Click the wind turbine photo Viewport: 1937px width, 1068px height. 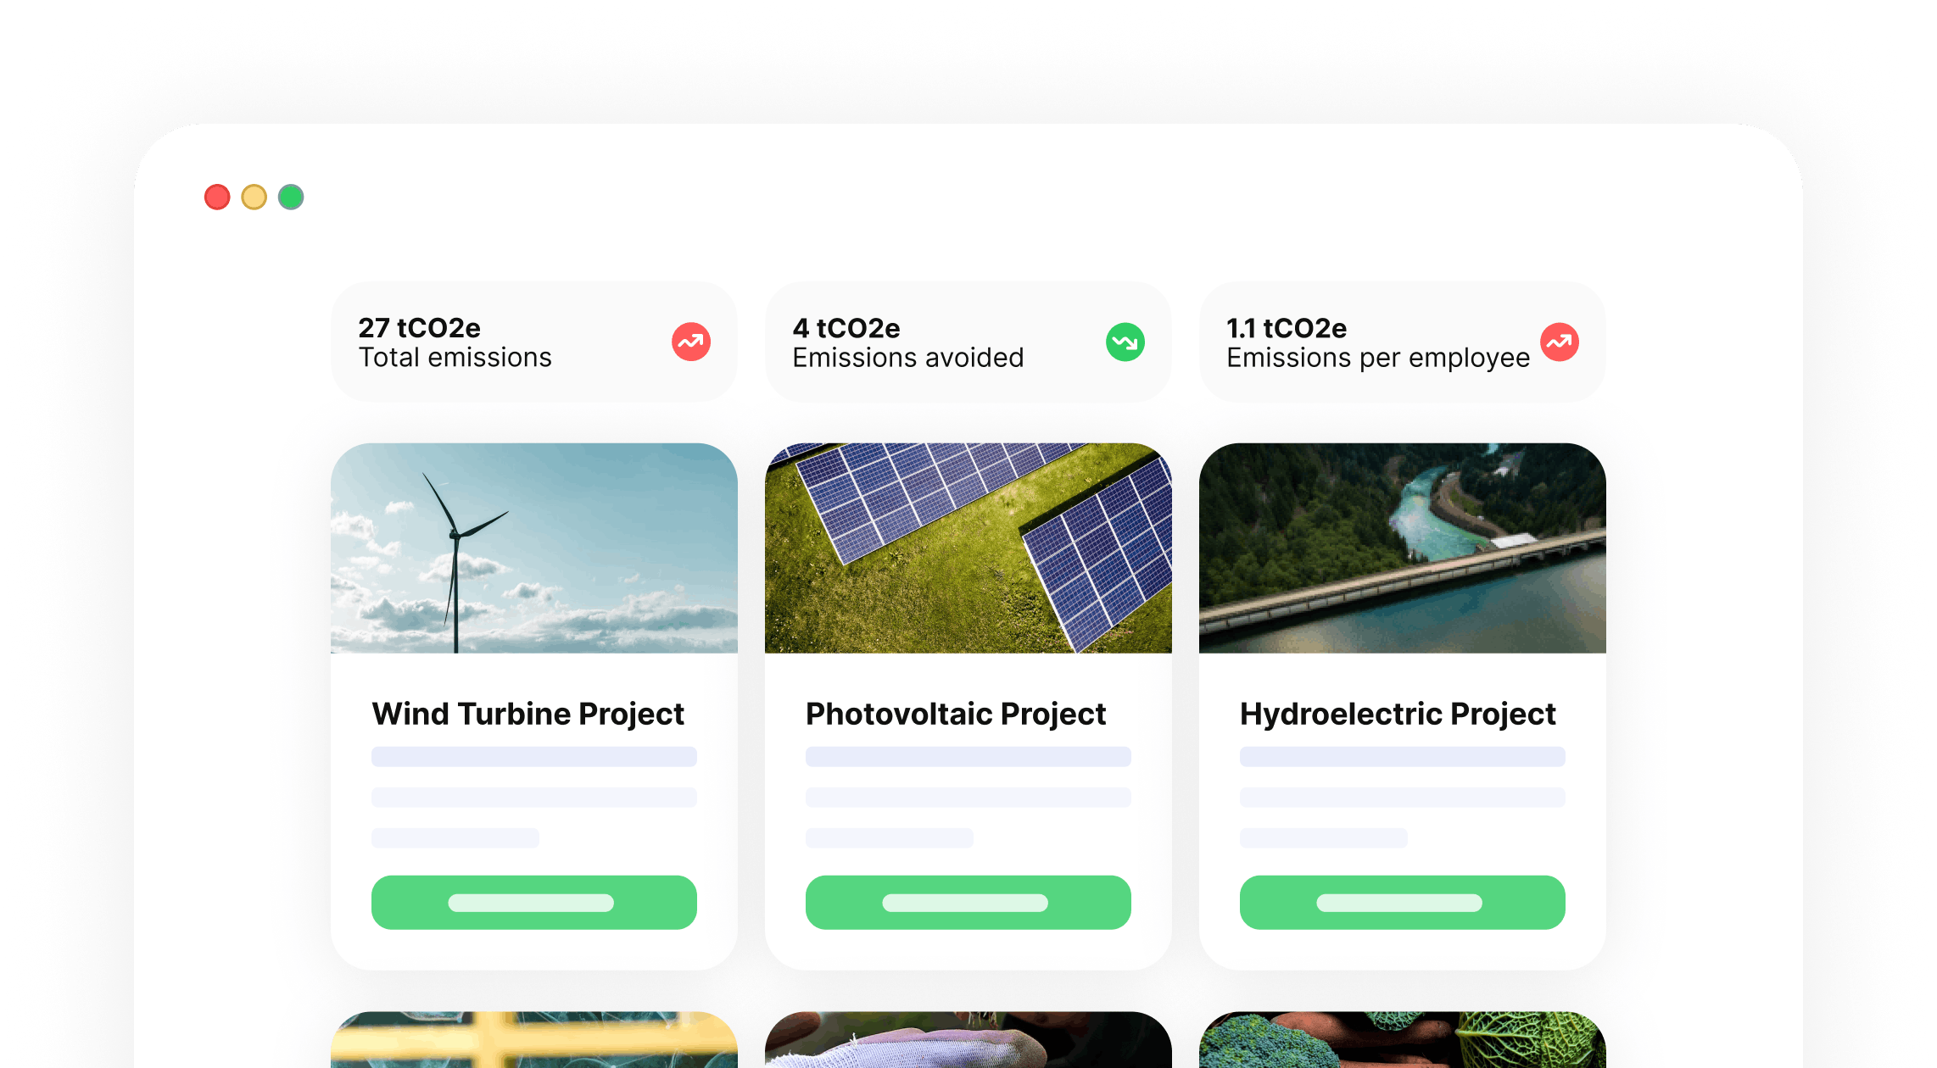pos(534,548)
